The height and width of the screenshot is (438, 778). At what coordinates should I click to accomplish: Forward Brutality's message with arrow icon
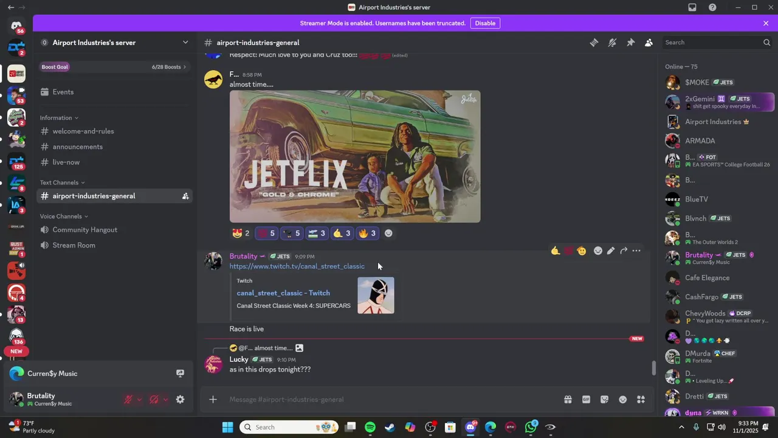click(x=624, y=251)
